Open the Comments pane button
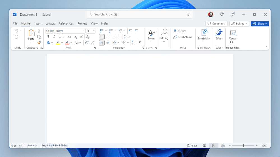Image resolution: width=280 pixels, height=157 pixels. pos(216,23)
